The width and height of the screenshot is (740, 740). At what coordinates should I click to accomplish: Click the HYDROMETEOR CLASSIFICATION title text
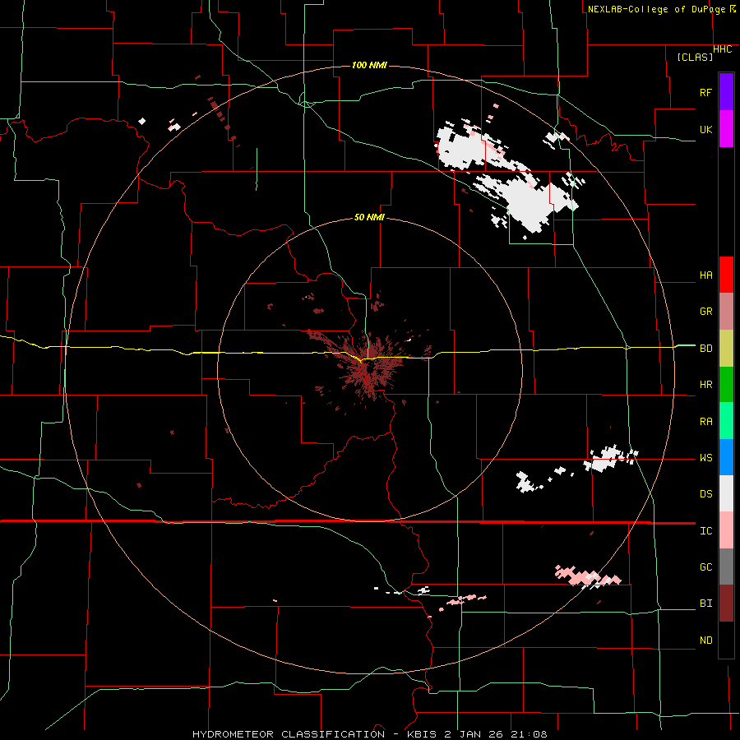pyautogui.click(x=289, y=734)
